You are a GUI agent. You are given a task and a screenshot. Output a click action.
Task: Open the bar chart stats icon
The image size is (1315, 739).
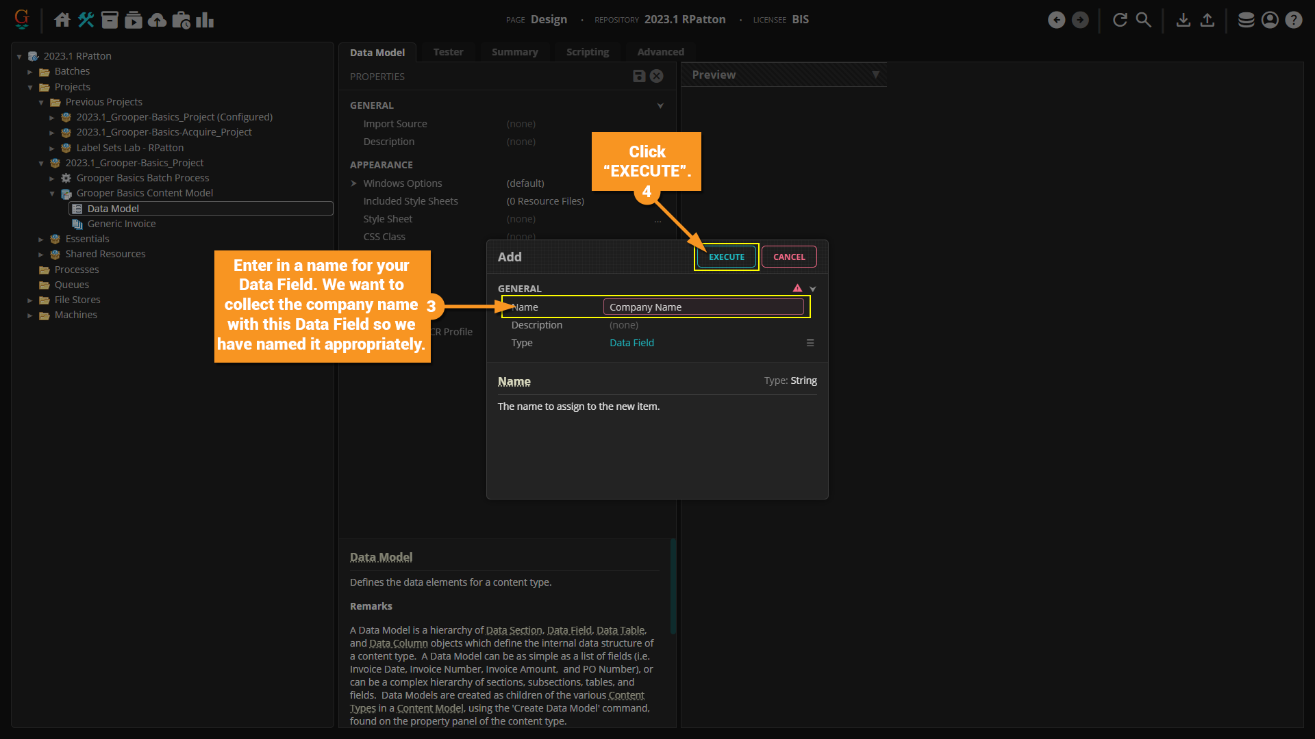click(x=205, y=20)
